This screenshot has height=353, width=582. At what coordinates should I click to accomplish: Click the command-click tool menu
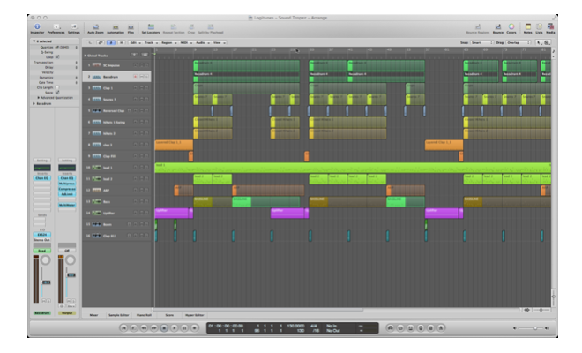pyautogui.click(x=547, y=42)
